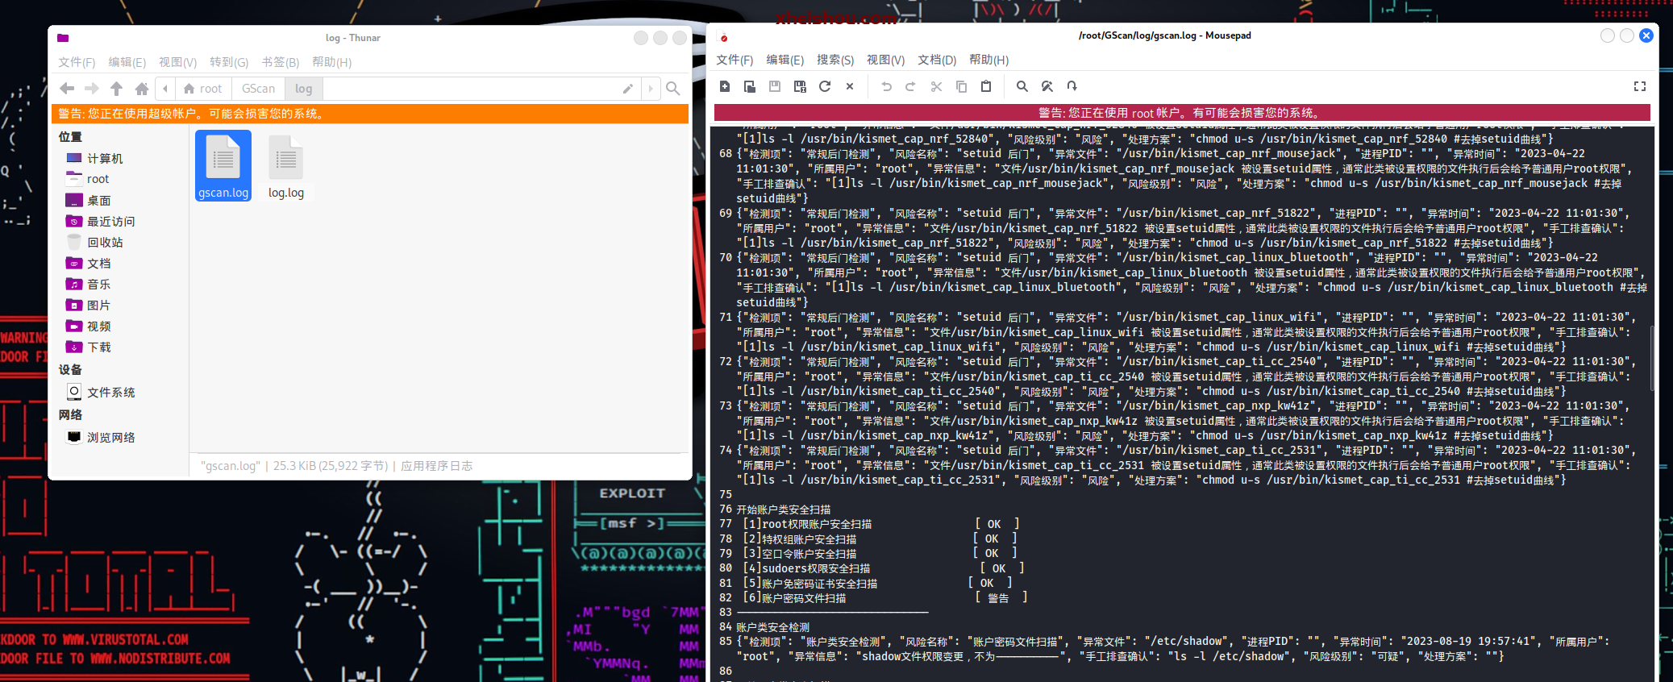This screenshot has height=682, width=1673.
Task: Click Thunar path bar empty input area
Action: tap(471, 89)
